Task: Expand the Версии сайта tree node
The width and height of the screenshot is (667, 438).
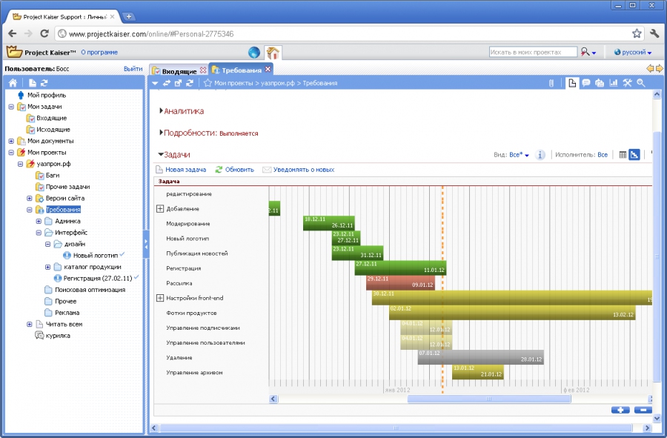Action: (x=30, y=198)
